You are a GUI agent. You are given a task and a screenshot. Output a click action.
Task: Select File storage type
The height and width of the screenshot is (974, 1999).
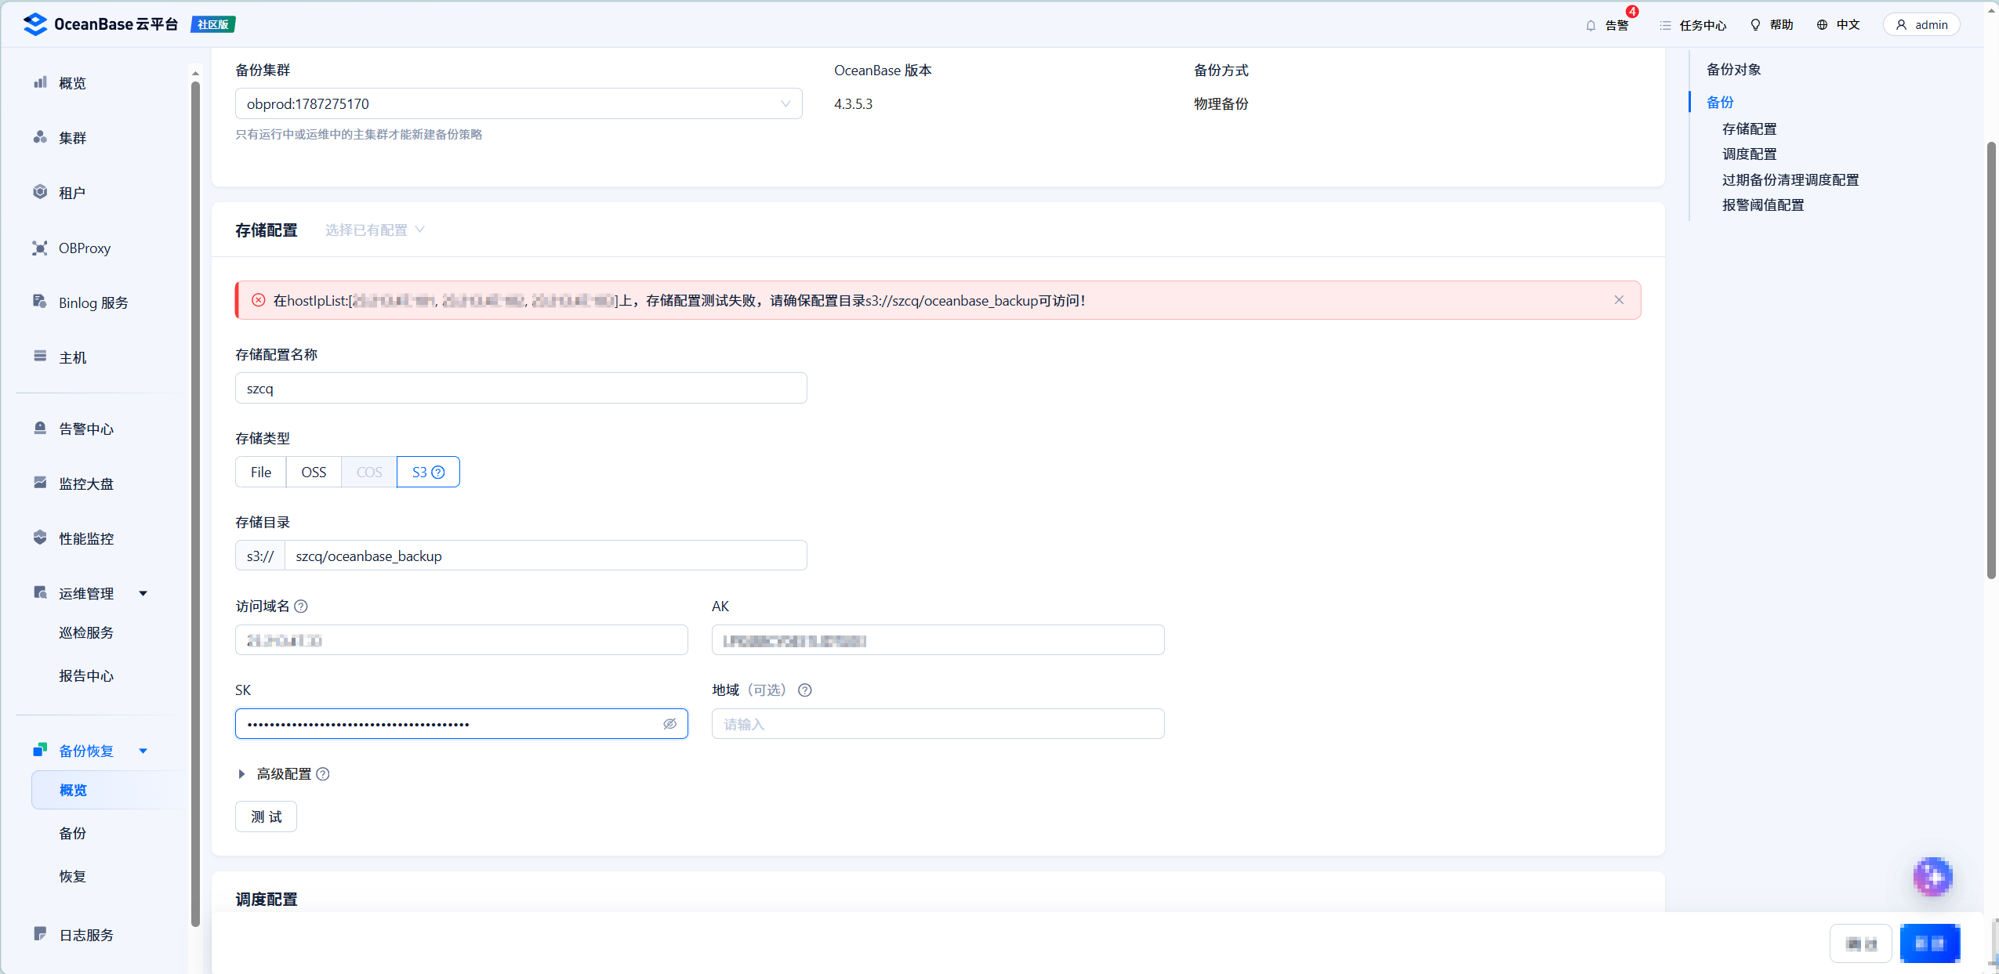coord(261,472)
